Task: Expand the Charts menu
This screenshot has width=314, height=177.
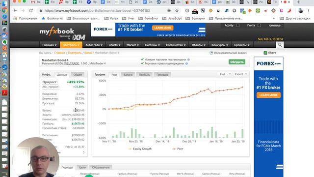Action: (x=114, y=45)
